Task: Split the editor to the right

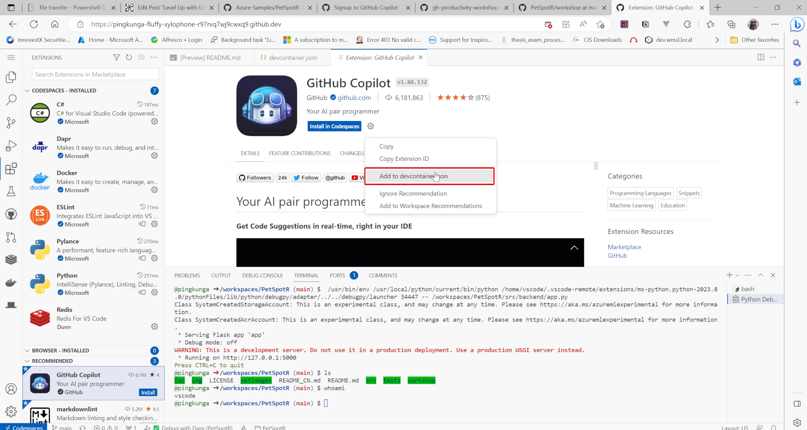Action: [x=761, y=58]
